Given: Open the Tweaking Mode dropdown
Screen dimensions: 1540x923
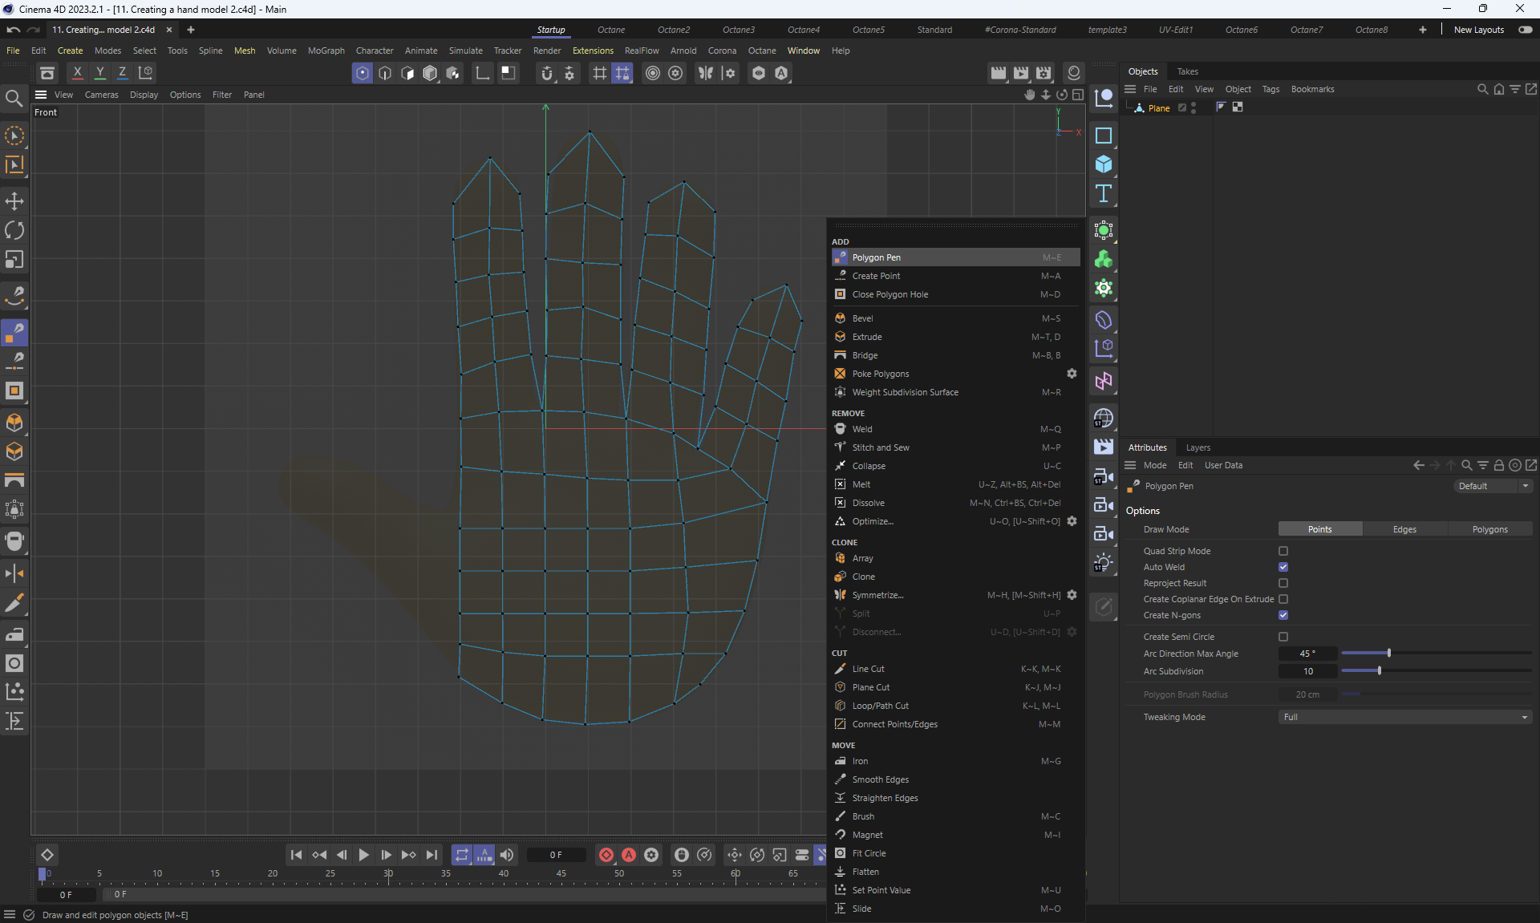Looking at the screenshot, I should tap(1404, 717).
